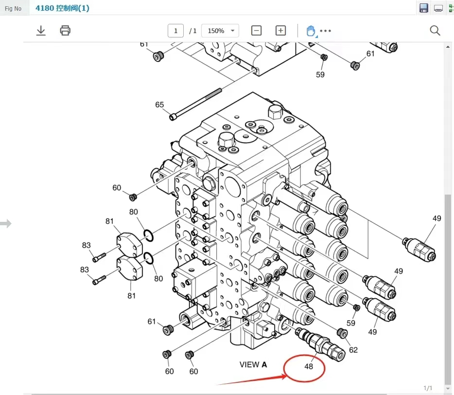Click the vertical scrollbar up arrow
Screen dimensions: 454x395
448,47
